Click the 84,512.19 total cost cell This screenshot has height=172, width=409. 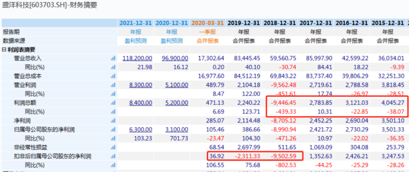point(248,76)
